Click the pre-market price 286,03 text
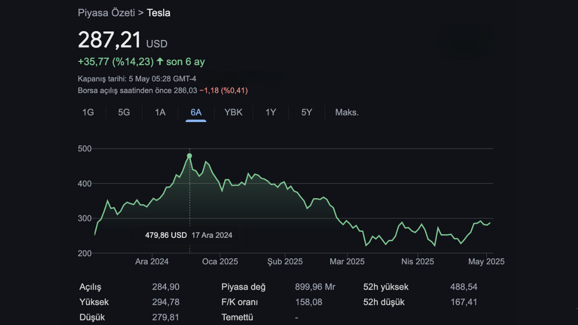Screen dimensions: 578x325 pyautogui.click(x=185, y=90)
